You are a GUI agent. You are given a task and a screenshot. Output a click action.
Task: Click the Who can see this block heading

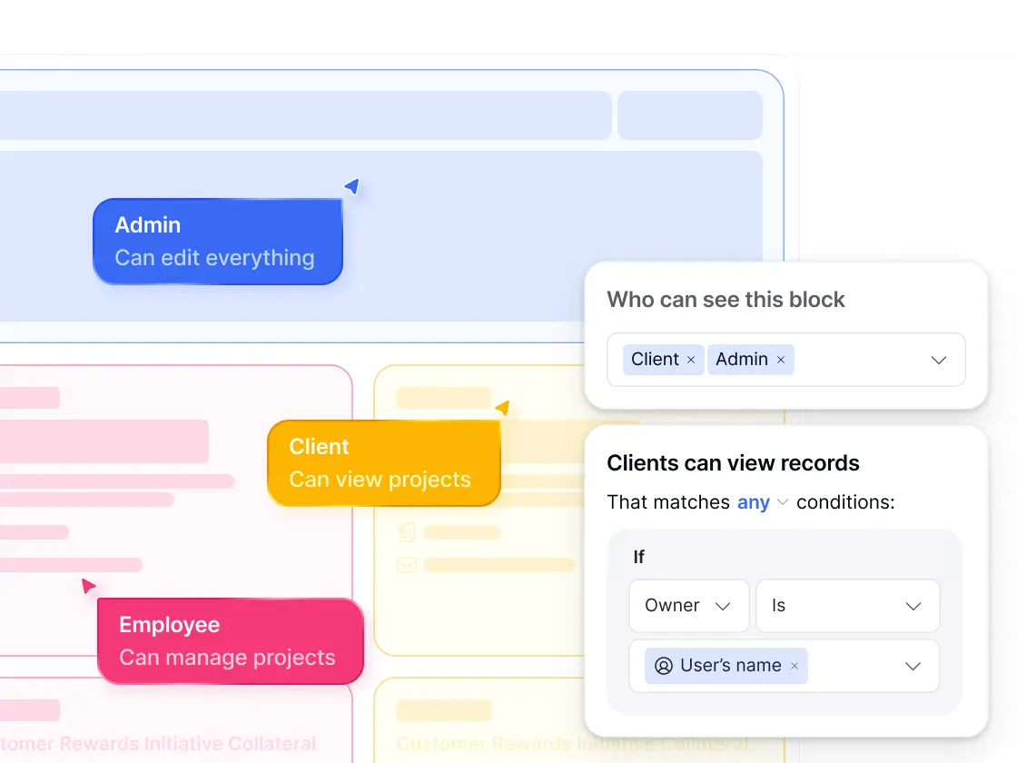(726, 300)
